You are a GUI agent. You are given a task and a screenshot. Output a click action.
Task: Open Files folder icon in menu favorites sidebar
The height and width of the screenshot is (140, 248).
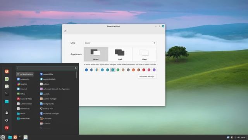click(7, 101)
